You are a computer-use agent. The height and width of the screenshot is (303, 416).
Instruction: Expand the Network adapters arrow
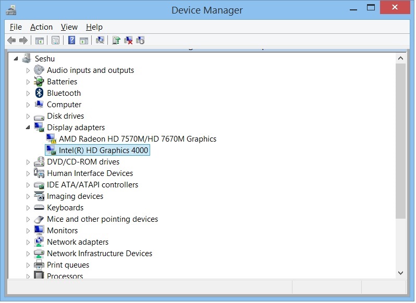(28, 242)
